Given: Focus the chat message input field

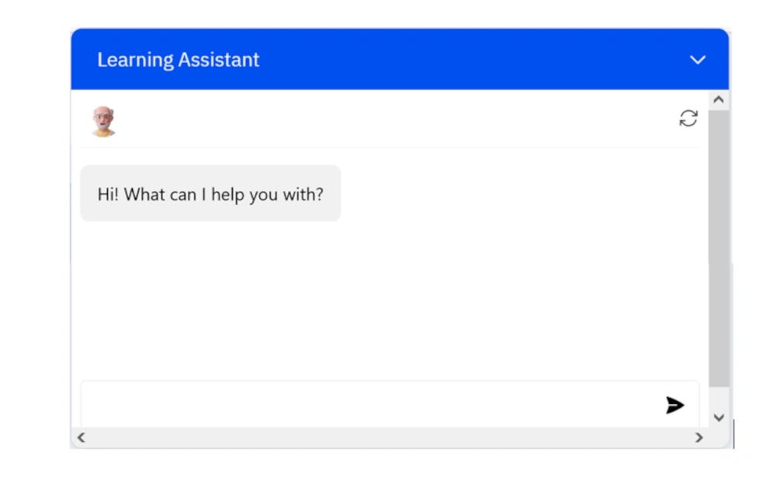Looking at the screenshot, I should (365, 404).
